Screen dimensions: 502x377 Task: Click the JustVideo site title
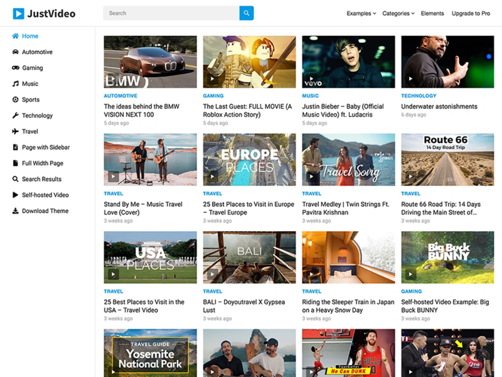51,14
